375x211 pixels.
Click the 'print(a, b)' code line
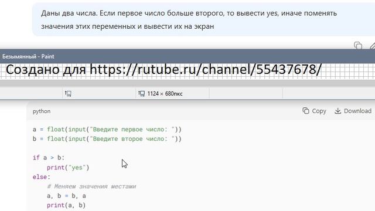(x=66, y=205)
